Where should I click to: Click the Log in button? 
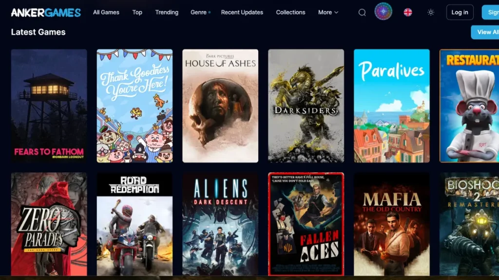point(460,12)
